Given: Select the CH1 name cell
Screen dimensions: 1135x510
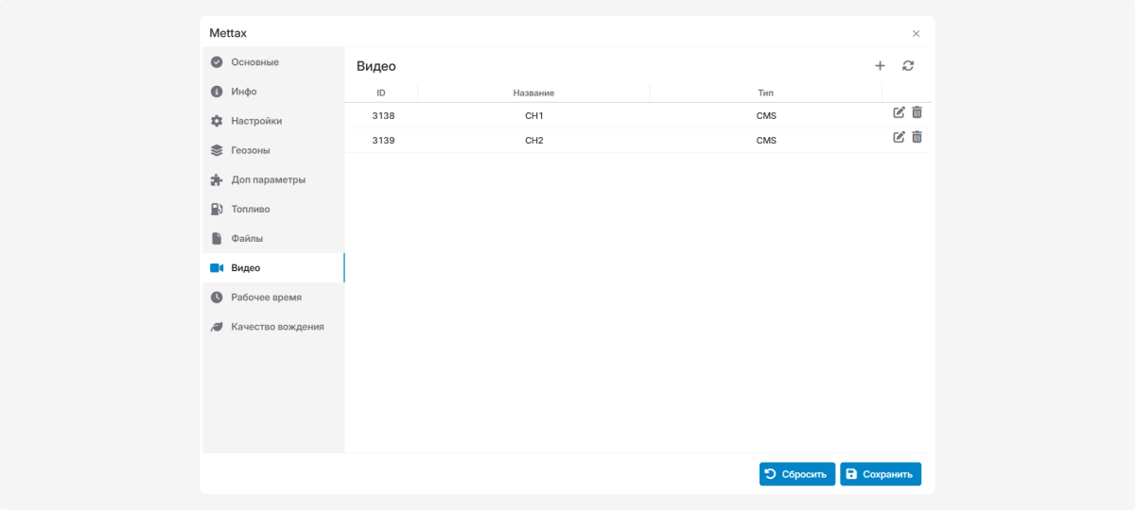Looking at the screenshot, I should (534, 116).
